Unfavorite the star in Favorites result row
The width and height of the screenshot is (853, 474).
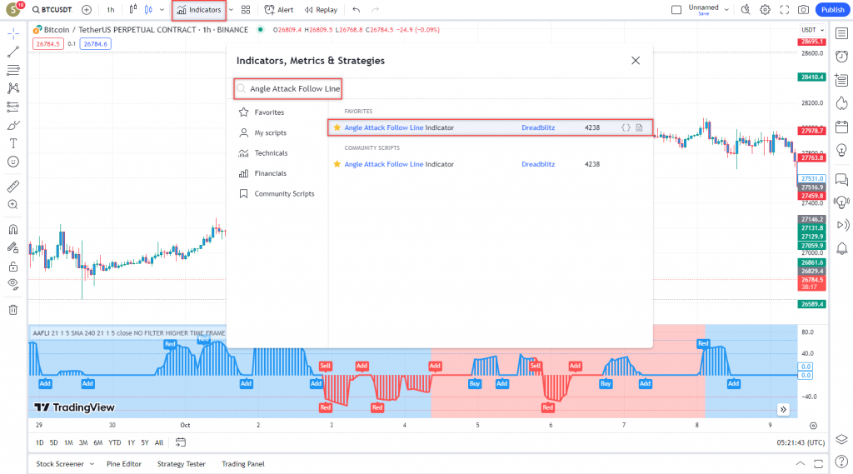coord(337,127)
